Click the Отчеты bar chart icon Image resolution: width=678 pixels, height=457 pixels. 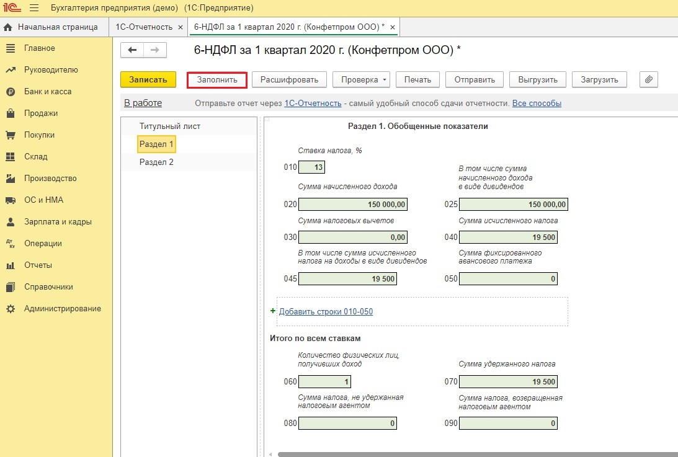tap(11, 265)
